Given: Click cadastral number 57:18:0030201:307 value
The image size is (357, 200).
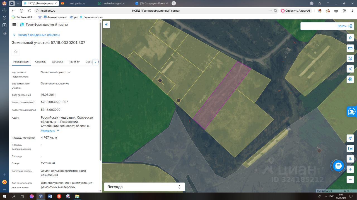Looking at the screenshot, I should point(54,102).
